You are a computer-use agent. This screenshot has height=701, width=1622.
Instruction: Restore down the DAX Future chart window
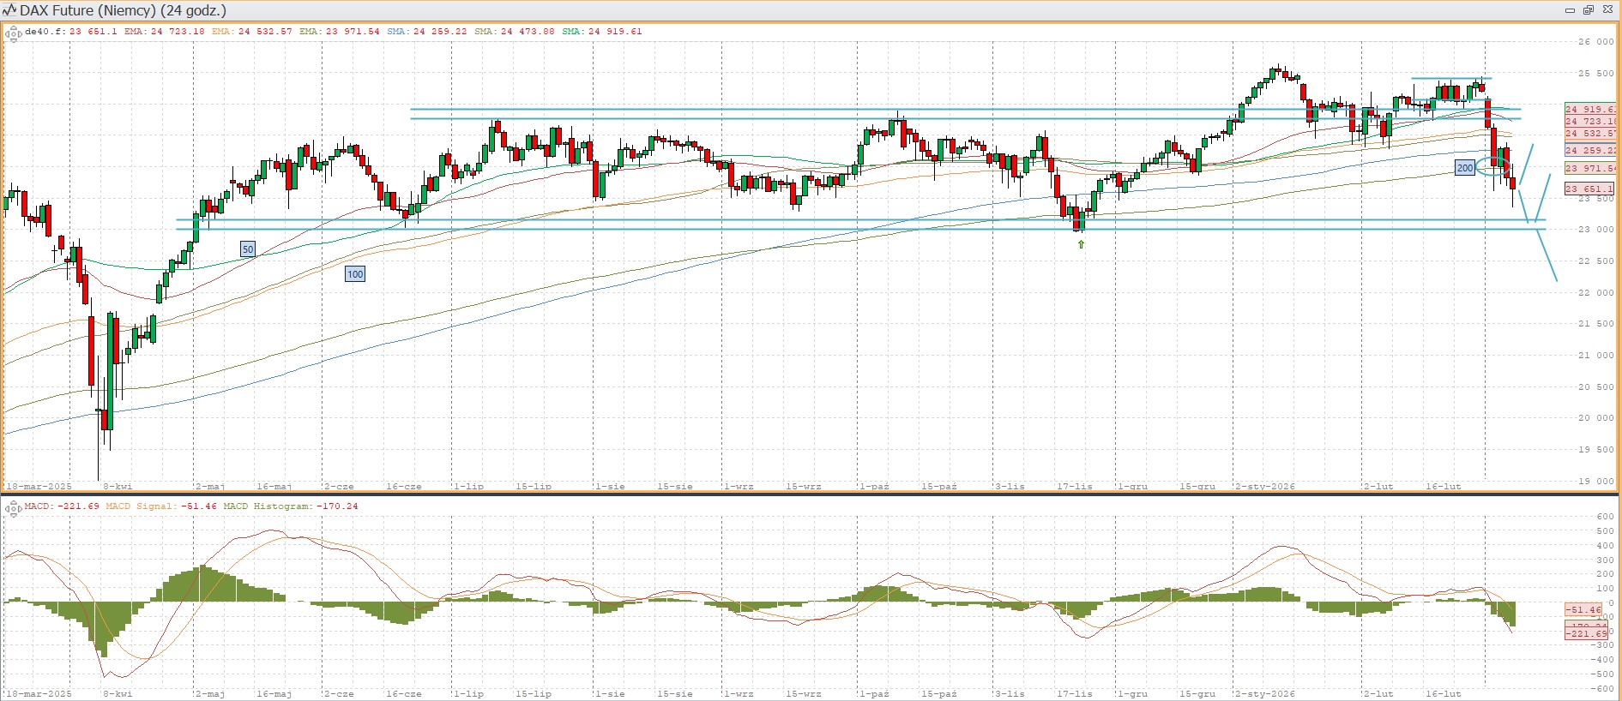1588,10
